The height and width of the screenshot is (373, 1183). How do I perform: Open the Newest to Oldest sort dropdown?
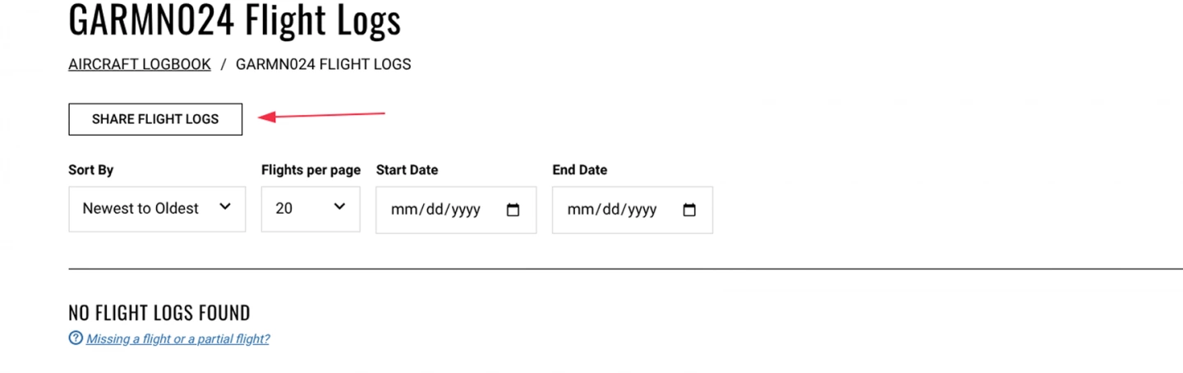click(157, 209)
